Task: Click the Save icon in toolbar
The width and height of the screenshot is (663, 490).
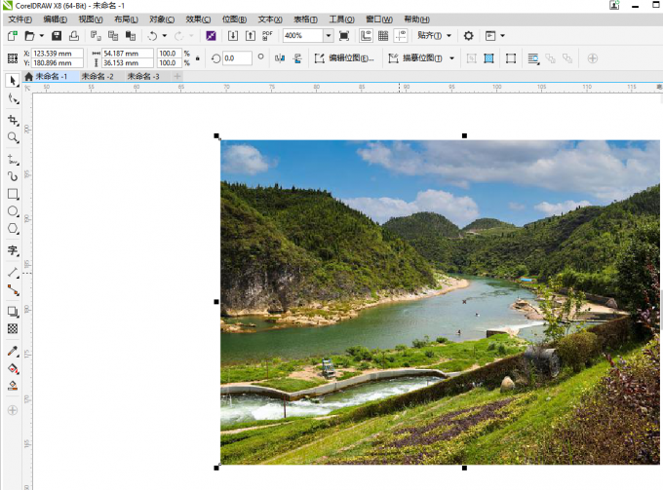Action: point(56,36)
